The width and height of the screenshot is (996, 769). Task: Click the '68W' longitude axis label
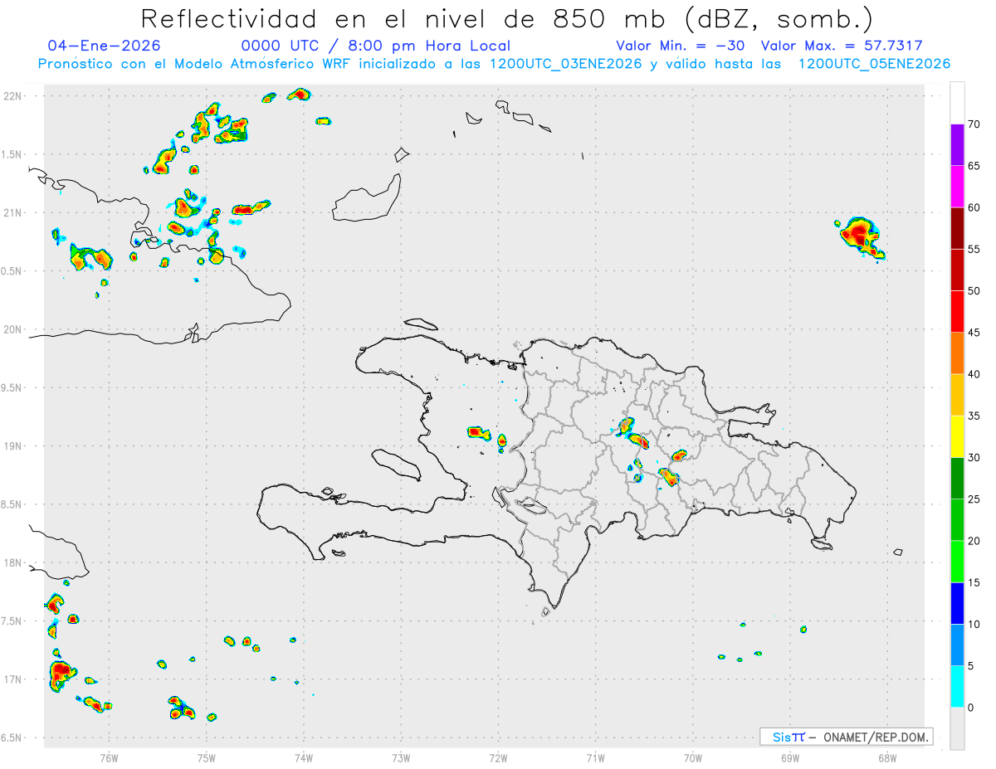[887, 759]
